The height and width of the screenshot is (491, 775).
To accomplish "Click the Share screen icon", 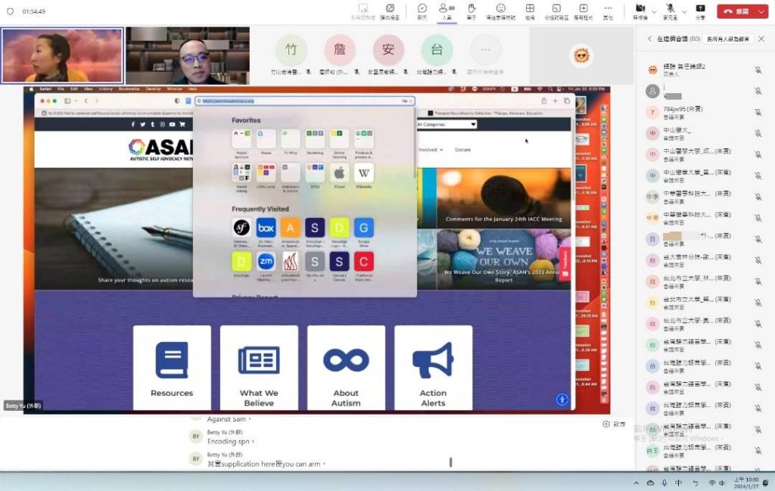I will (700, 11).
